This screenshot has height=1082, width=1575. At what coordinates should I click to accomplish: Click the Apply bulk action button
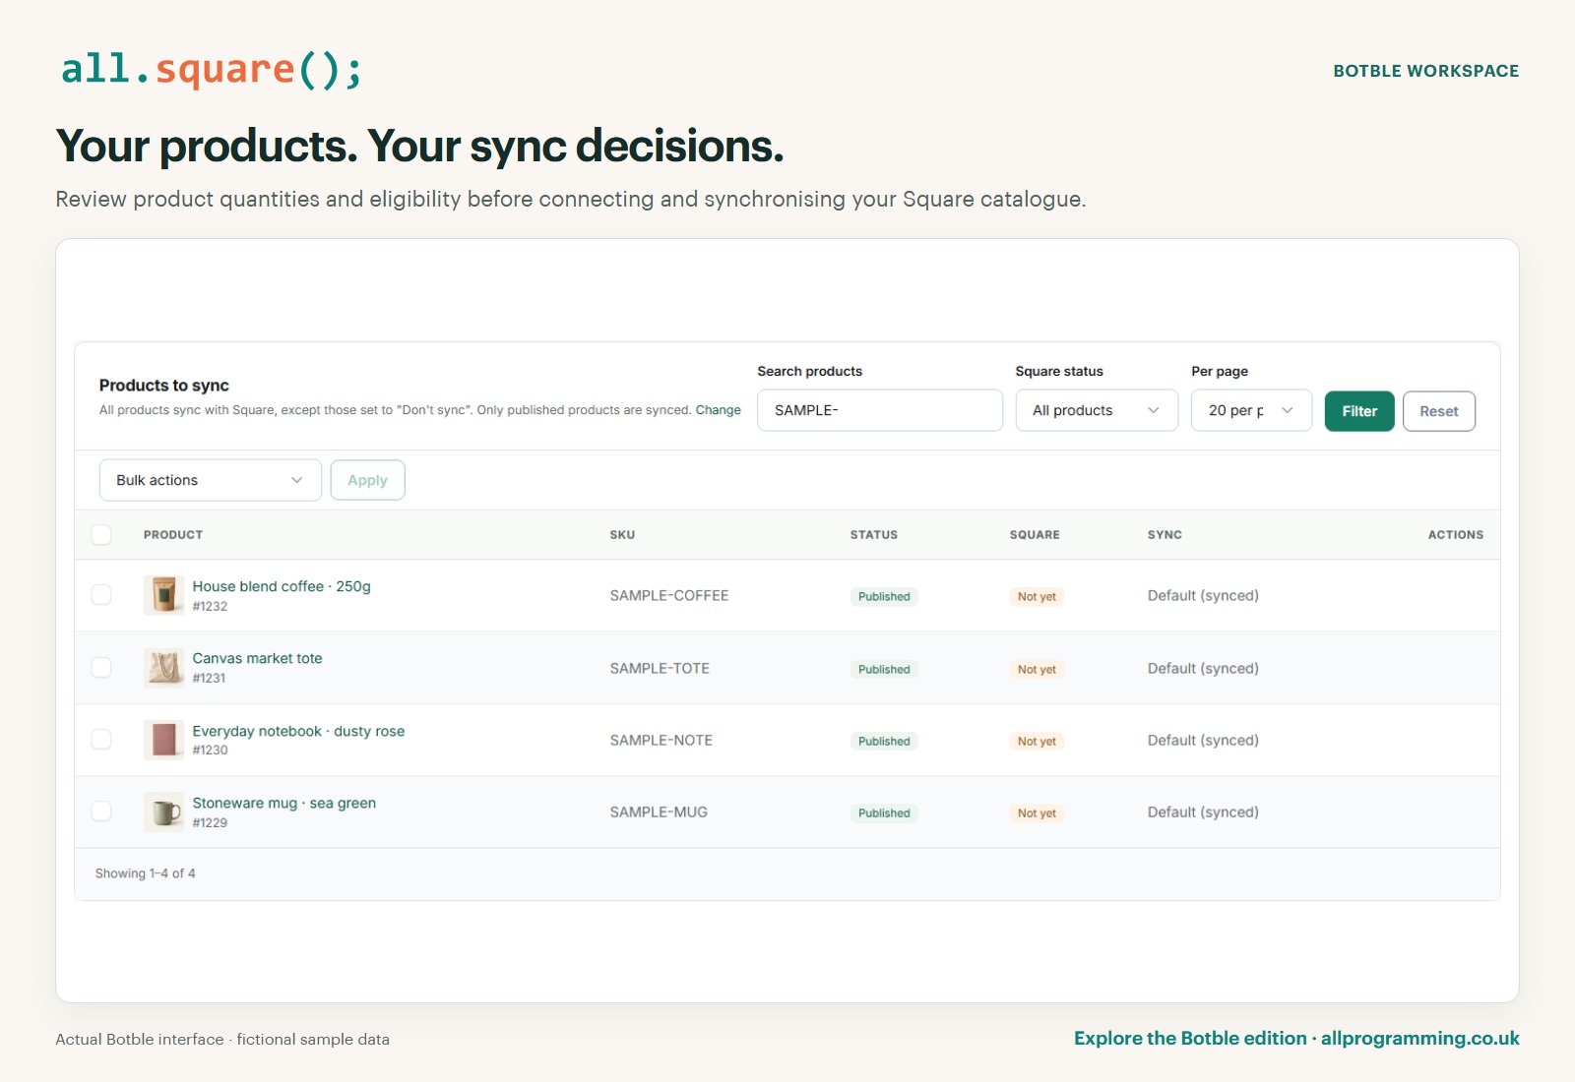point(367,480)
